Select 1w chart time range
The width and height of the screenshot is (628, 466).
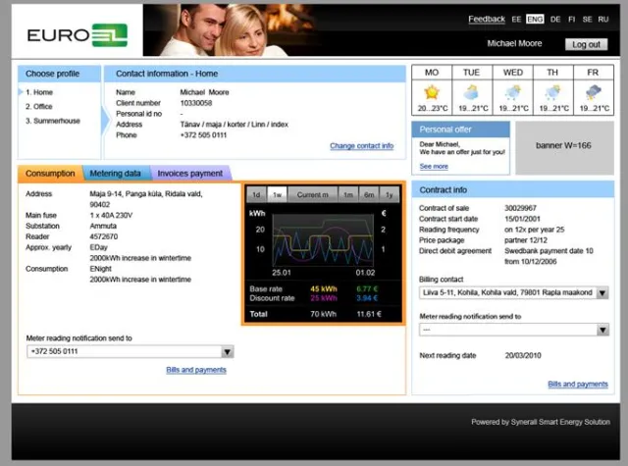point(278,194)
